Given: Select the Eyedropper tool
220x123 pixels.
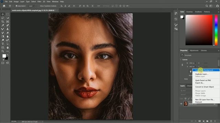Looking at the screenshot, I should (x=3, y=25).
